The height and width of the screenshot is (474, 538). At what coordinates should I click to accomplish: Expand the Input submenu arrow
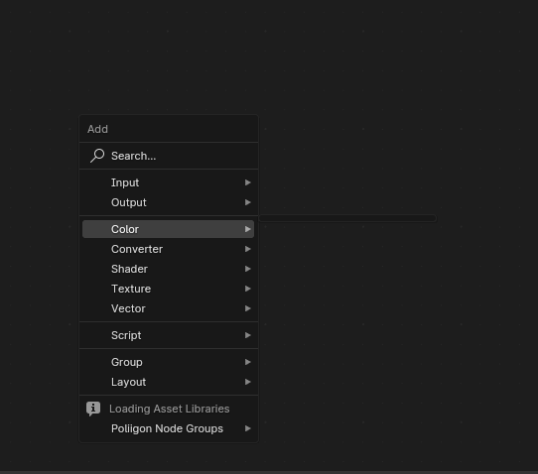click(248, 182)
